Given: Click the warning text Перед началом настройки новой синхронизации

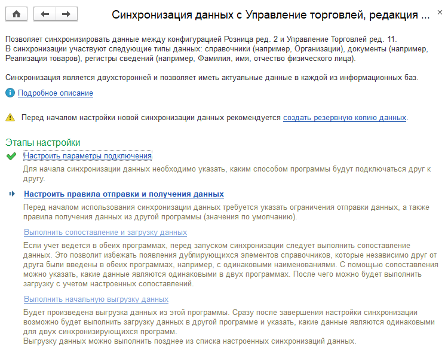Looking at the screenshot, I should tap(151, 118).
